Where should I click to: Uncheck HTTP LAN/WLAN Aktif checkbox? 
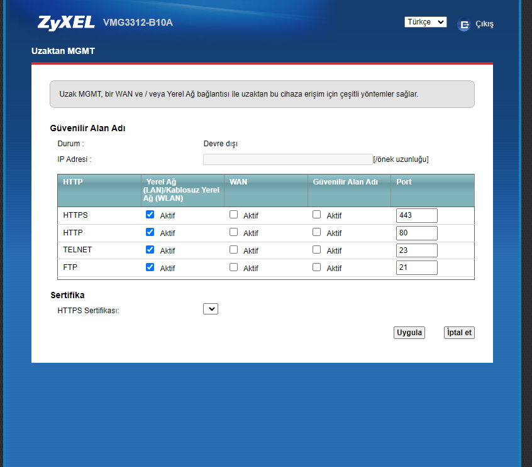(x=150, y=232)
